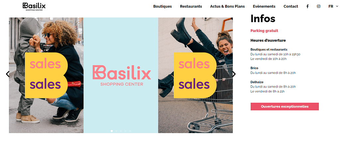This screenshot has width=340, height=144.
Task: Open the Boutiques menu
Action: pos(162,7)
